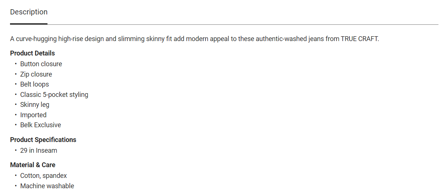Click Classic 5-pocket styling text
The width and height of the screenshot is (447, 196).
pos(54,95)
